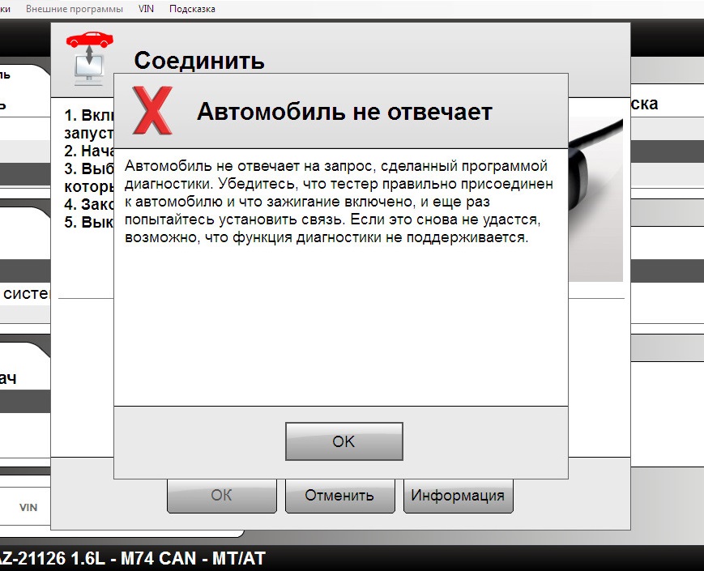Click the diagnostic cable photo

(x=595, y=199)
